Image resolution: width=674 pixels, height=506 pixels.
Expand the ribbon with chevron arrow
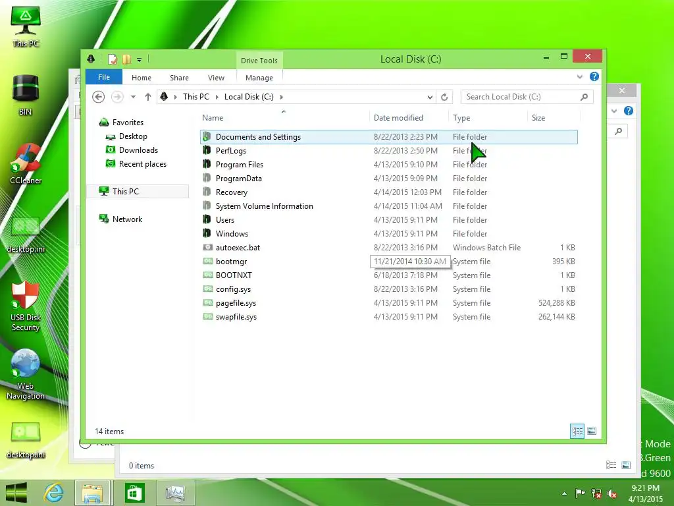pos(579,76)
